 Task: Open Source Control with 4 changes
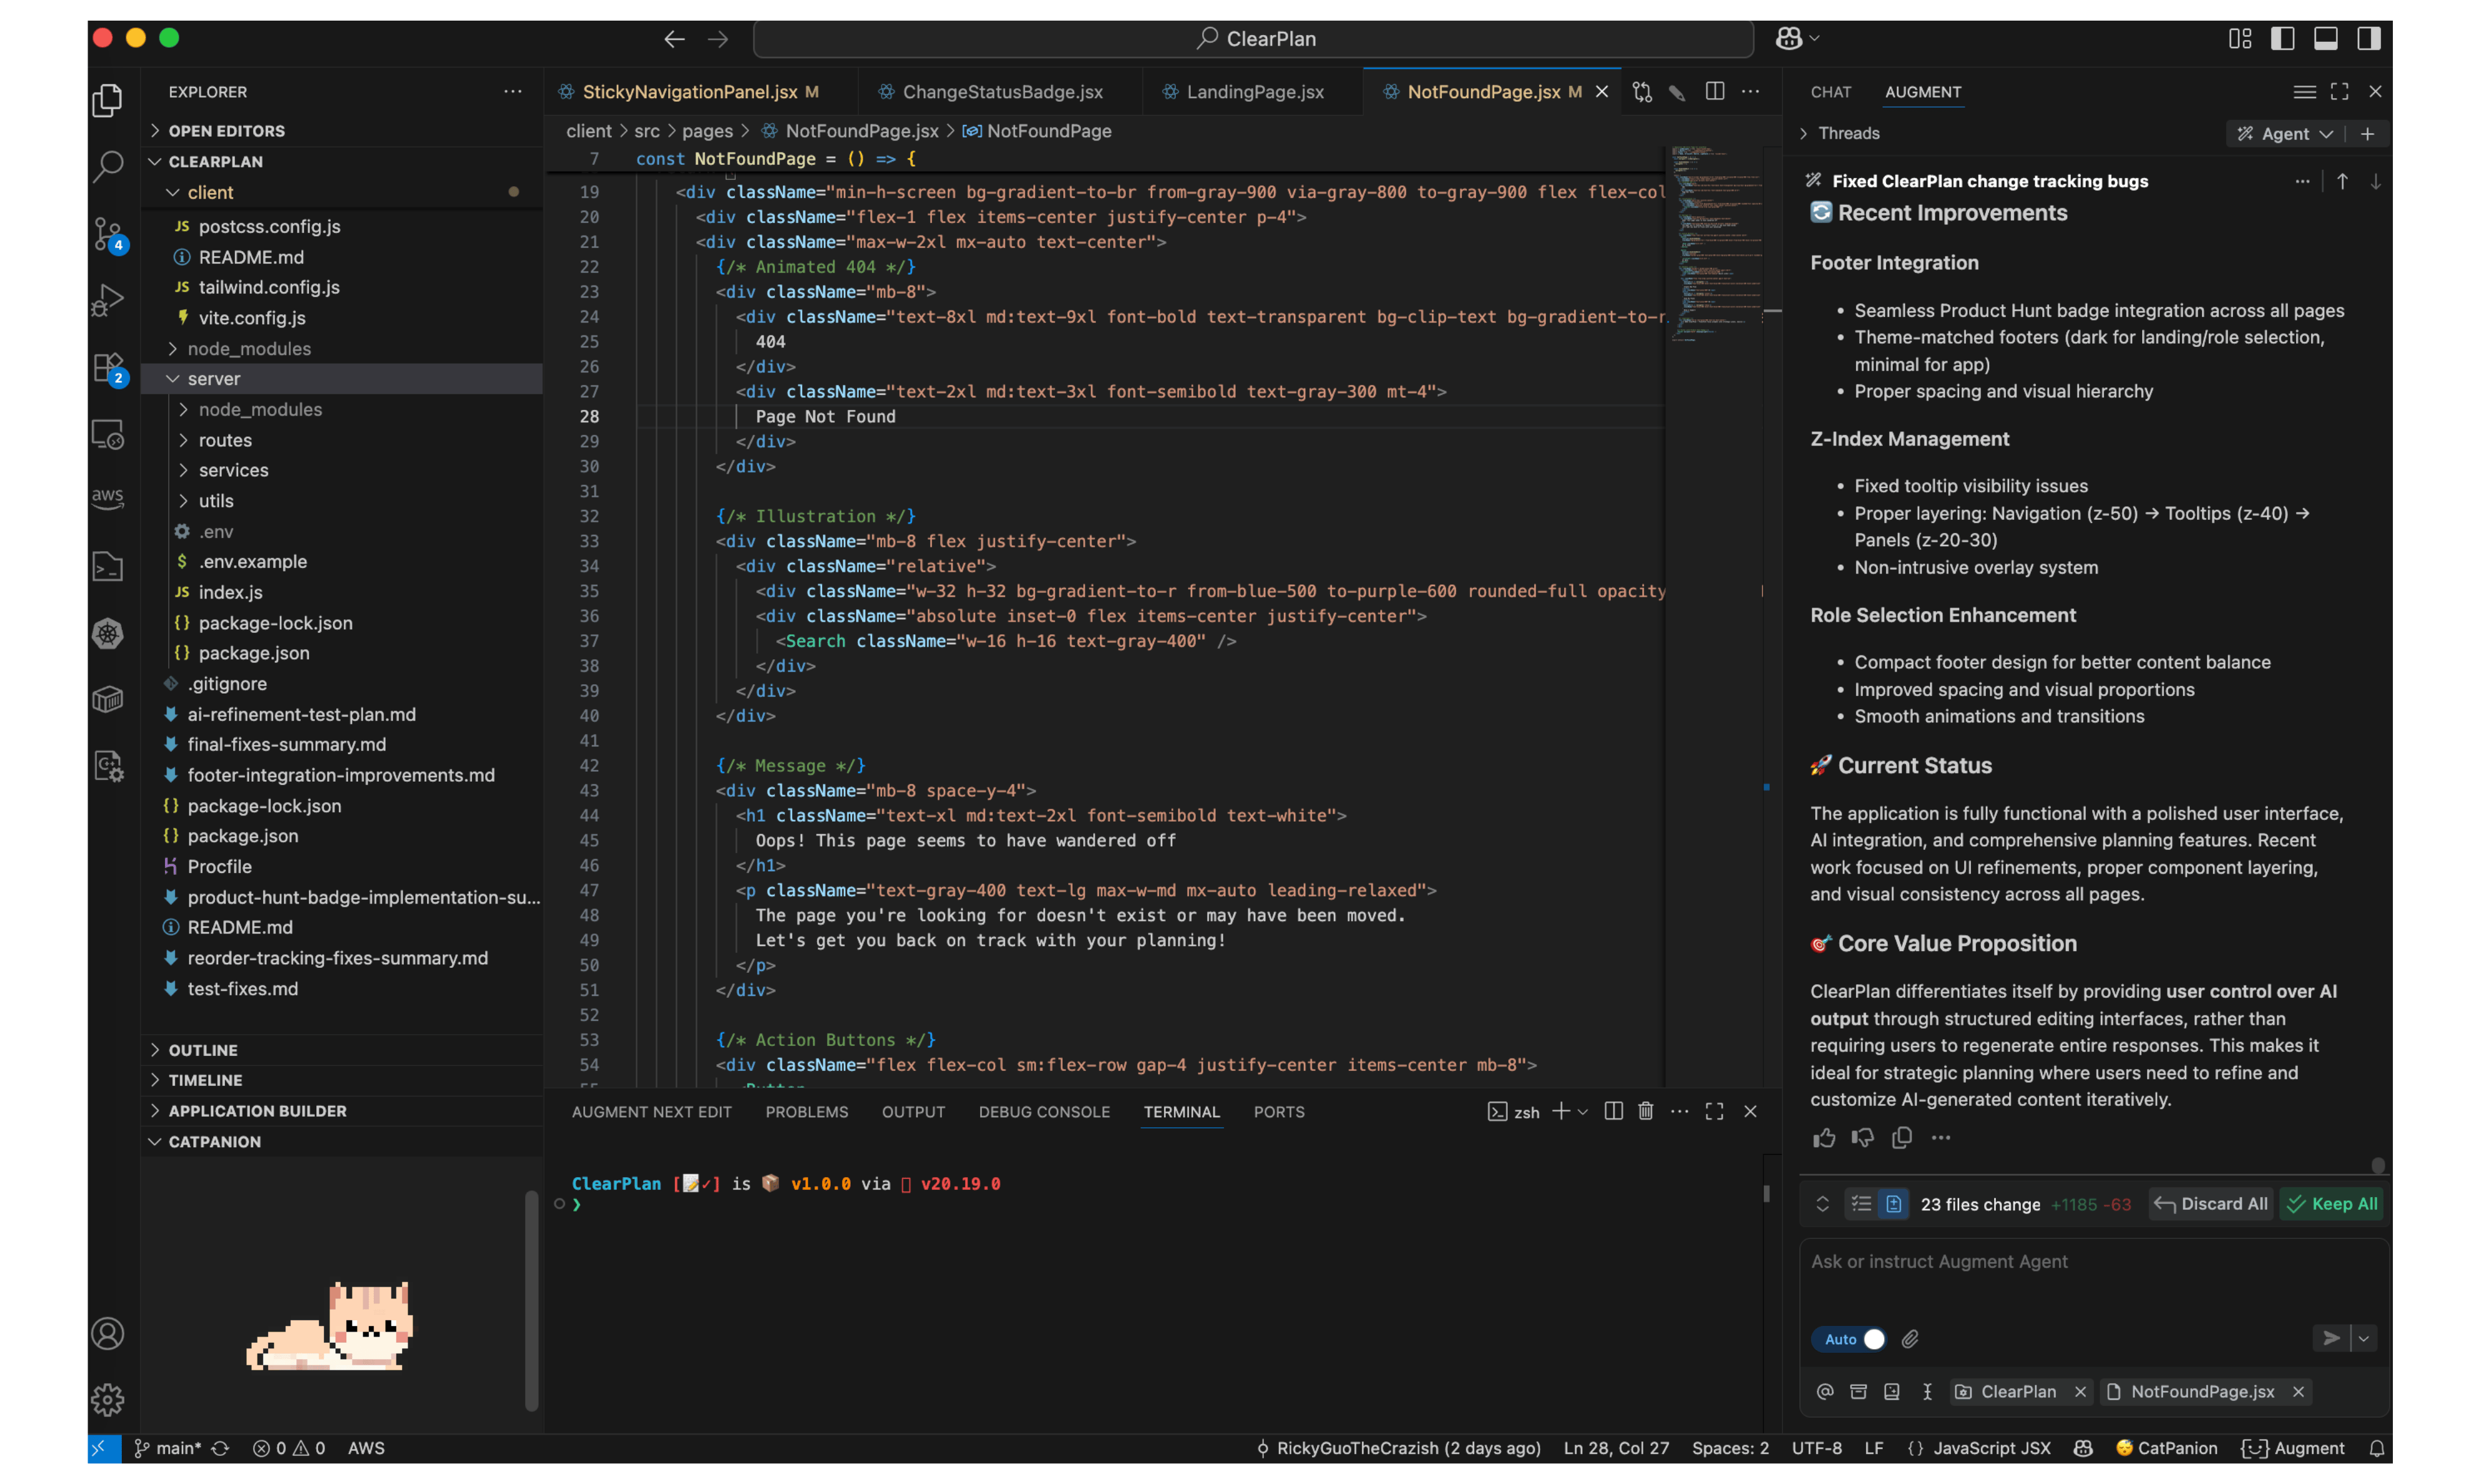point(108,234)
